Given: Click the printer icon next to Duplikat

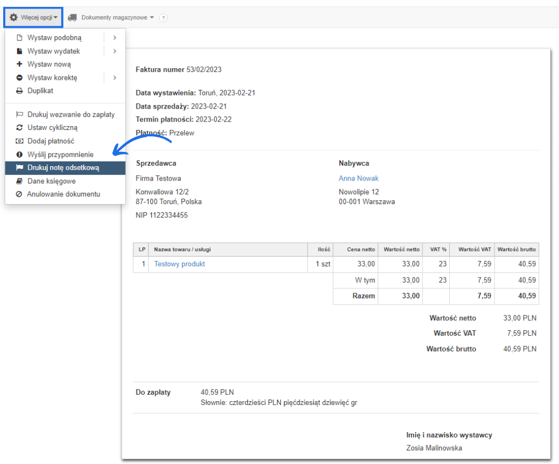Looking at the screenshot, I should (20, 91).
